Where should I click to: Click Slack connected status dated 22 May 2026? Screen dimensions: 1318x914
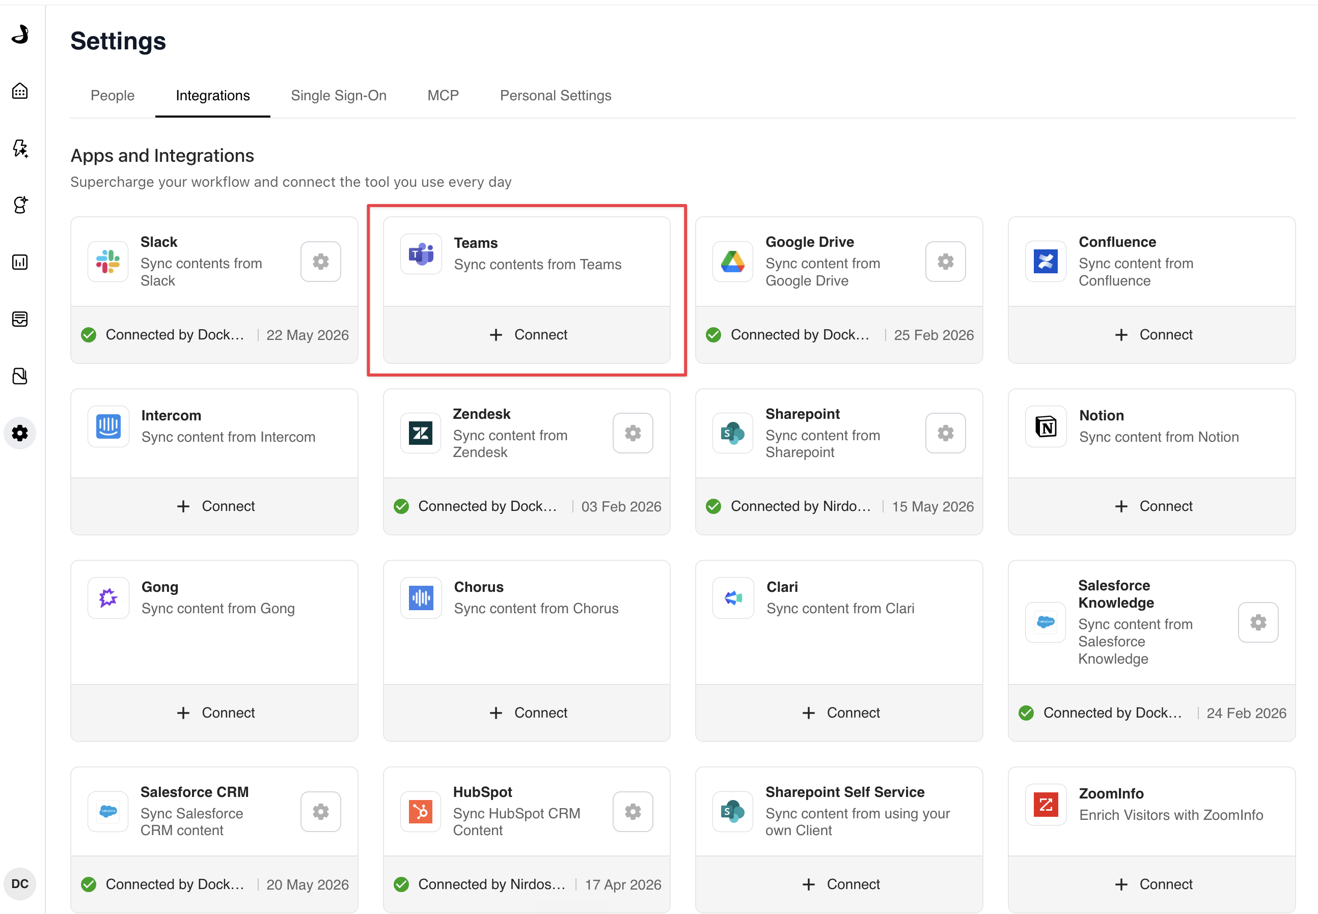tap(214, 335)
